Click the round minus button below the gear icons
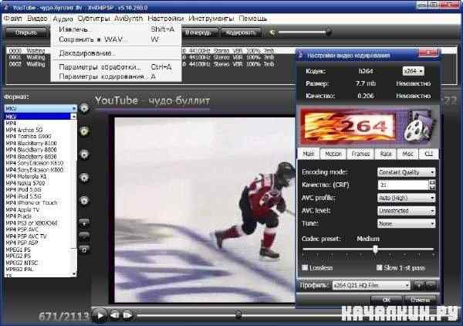Viewport: 463px width, 326px height. [84, 236]
